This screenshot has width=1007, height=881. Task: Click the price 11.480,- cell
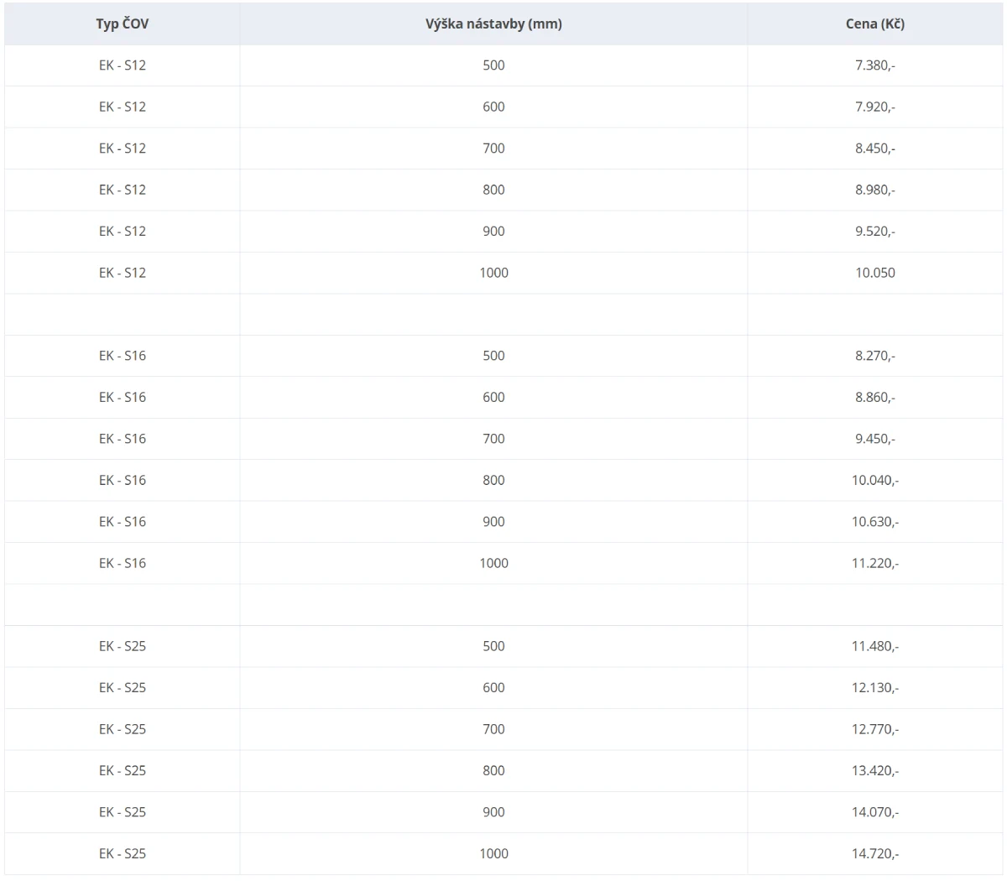[x=875, y=647]
